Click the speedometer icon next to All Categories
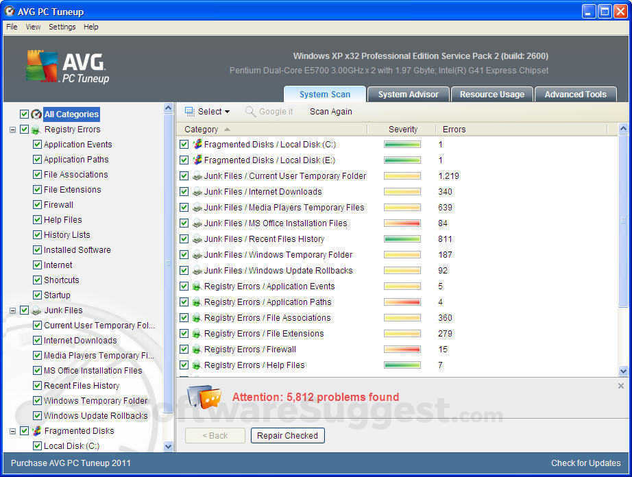Viewport: 632px width, 477px height. pyautogui.click(x=36, y=114)
